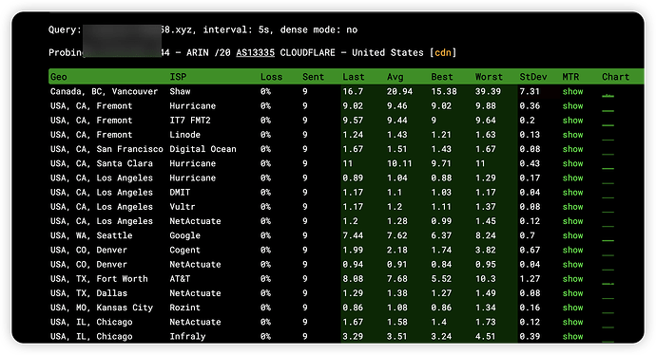The width and height of the screenshot is (656, 355).
Task: Show MTR for San Francisco Digital Ocean
Action: pos(572,149)
